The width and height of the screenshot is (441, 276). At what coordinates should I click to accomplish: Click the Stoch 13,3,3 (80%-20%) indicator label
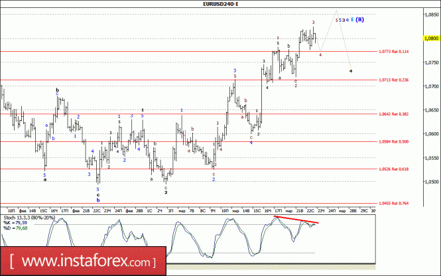(x=29, y=218)
